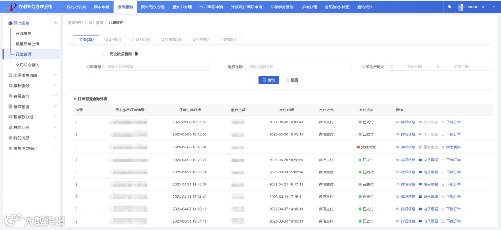This screenshot has height=230, width=501.
Task: Switch to the 支付中(0) tab
Action: [200, 39]
